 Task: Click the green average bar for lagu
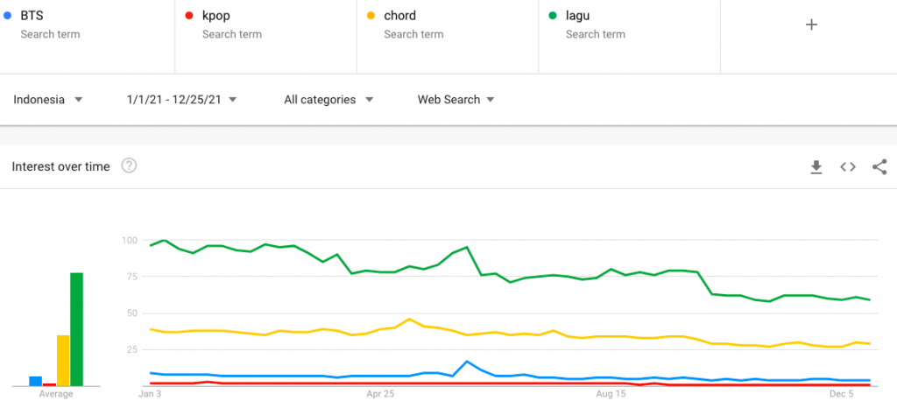click(x=77, y=329)
